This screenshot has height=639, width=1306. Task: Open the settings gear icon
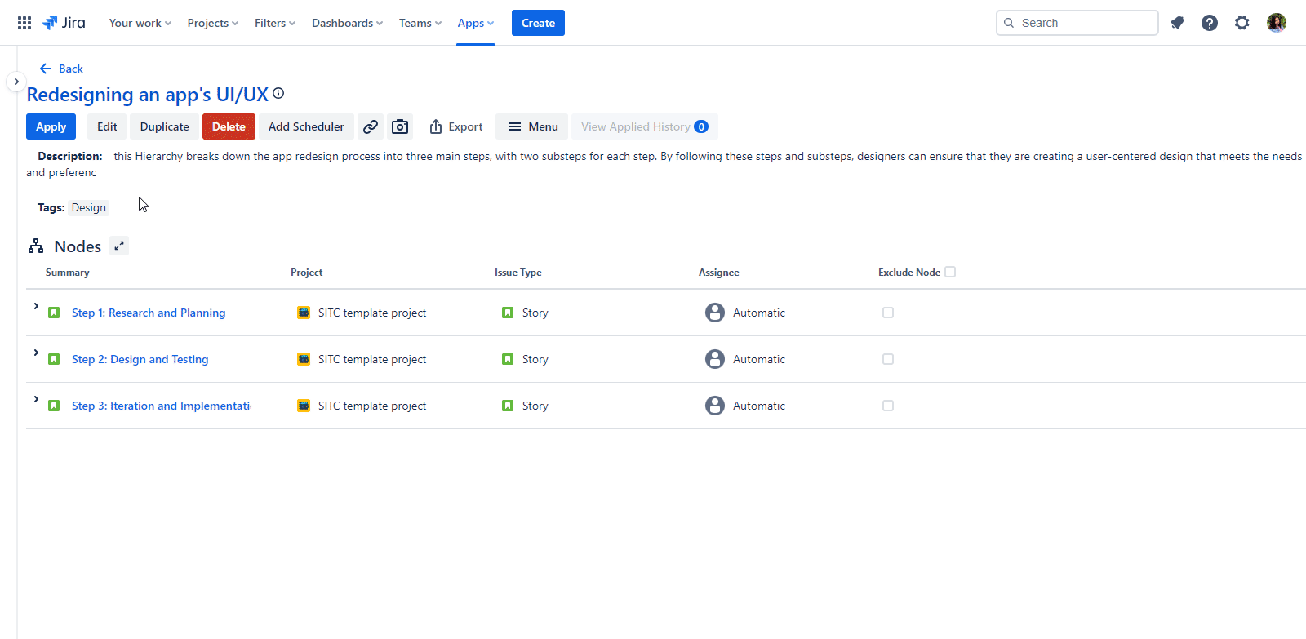click(x=1242, y=23)
